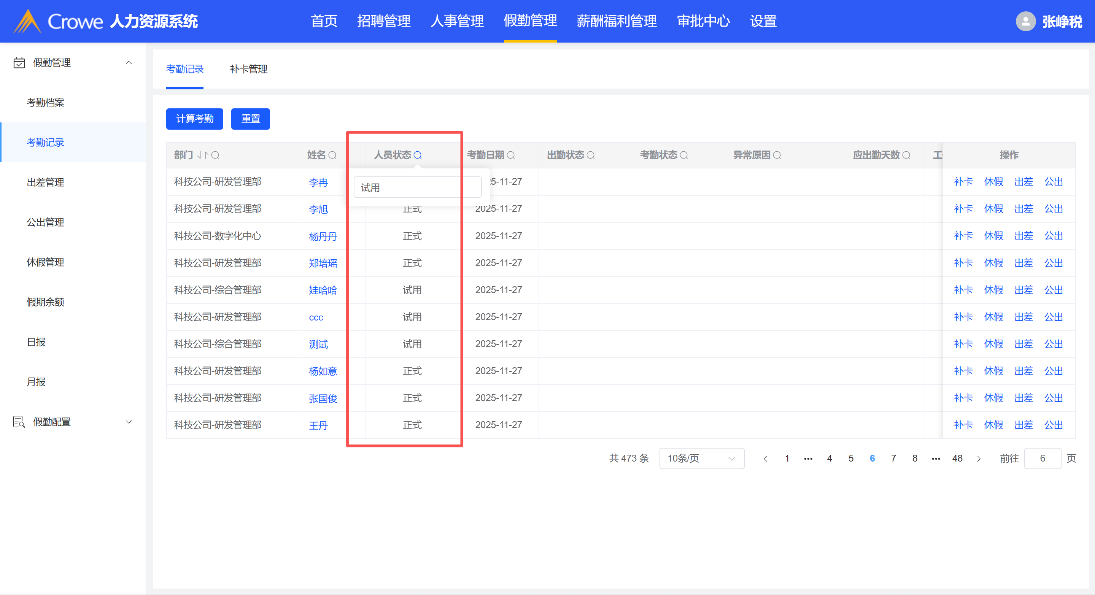
Task: Switch to the 补卡管理 tab
Action: click(248, 69)
